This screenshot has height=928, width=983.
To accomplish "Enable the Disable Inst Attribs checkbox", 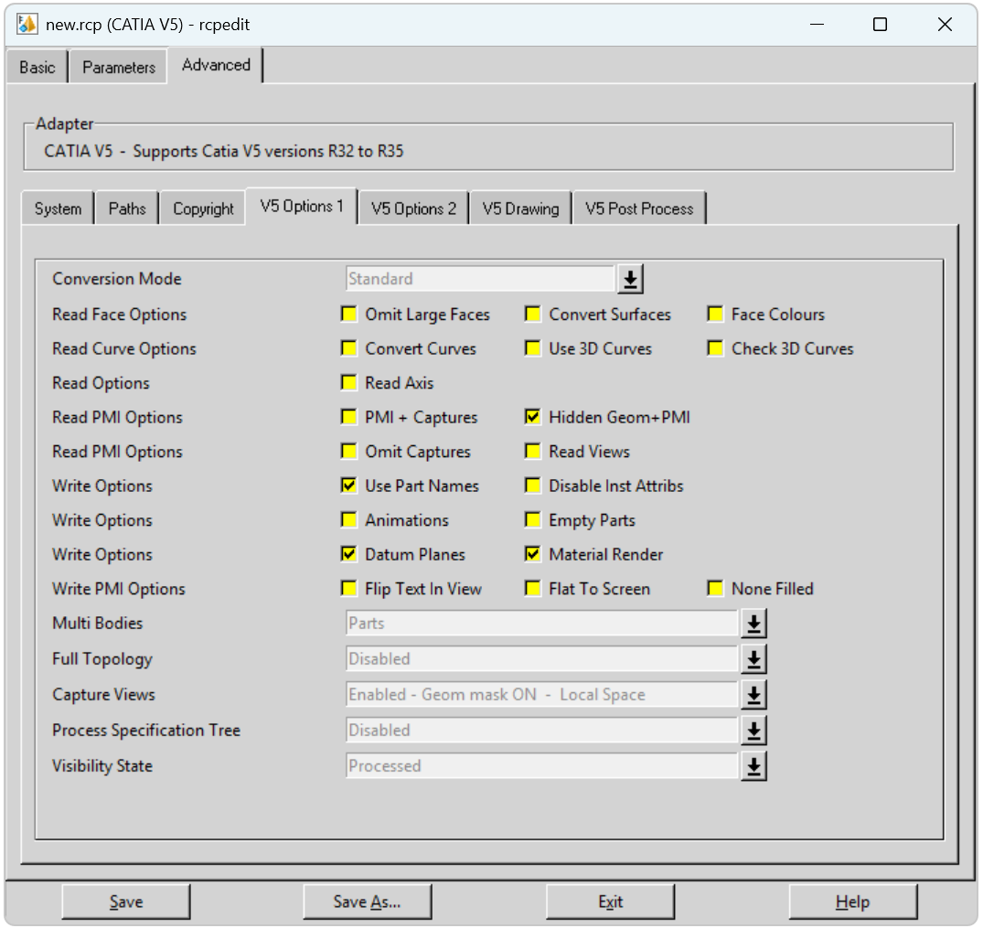I will pyautogui.click(x=532, y=486).
